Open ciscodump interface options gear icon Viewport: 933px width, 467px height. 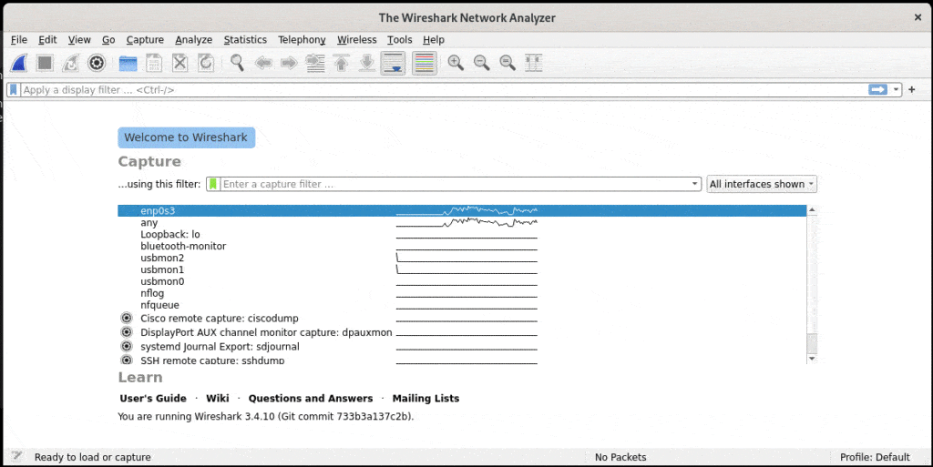click(x=126, y=318)
